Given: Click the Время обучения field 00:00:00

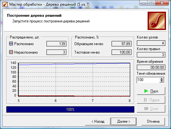Looking at the screenshot, I should (x=151, y=67).
